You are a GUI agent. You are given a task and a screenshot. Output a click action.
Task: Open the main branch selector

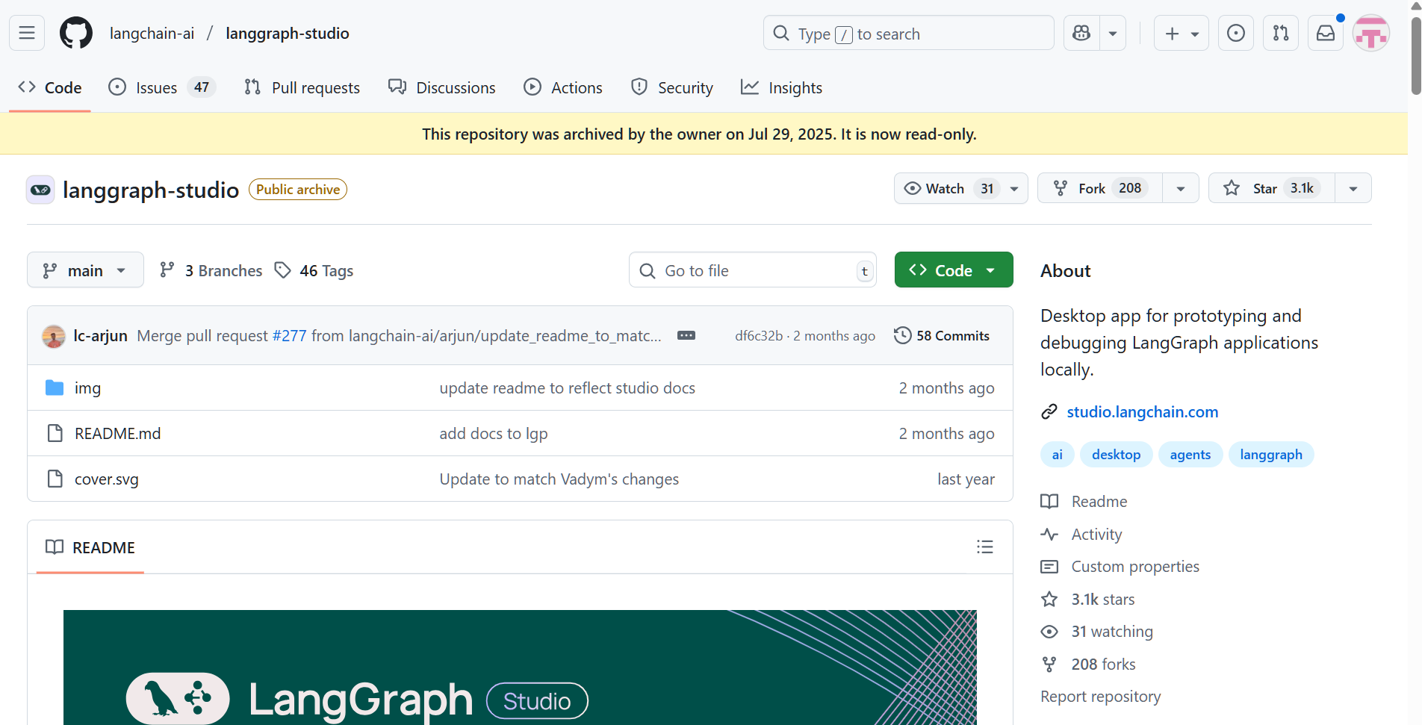tap(85, 270)
